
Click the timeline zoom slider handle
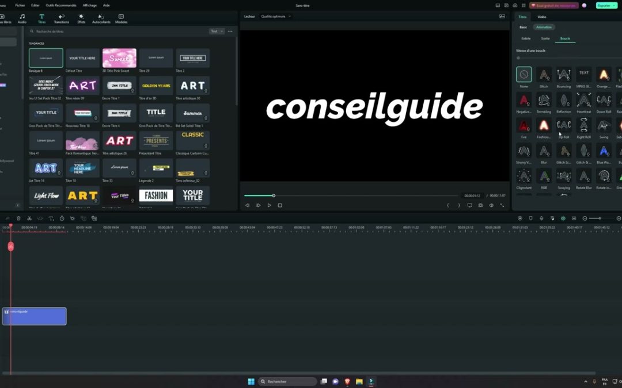click(x=600, y=218)
